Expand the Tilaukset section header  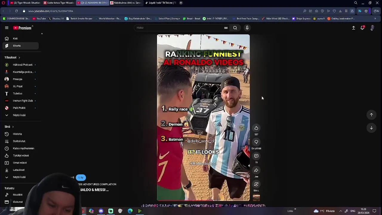click(12, 57)
